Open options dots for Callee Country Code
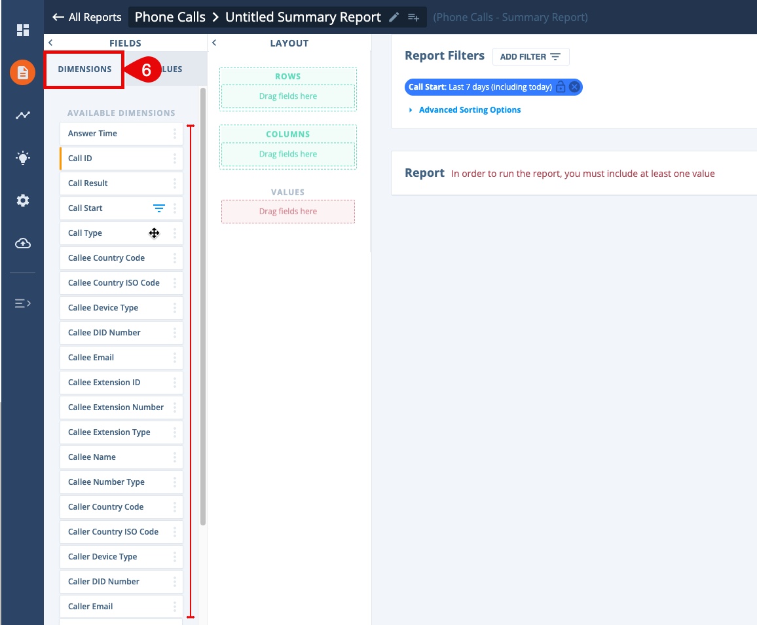Screen dimensions: 757x625 click(x=175, y=258)
